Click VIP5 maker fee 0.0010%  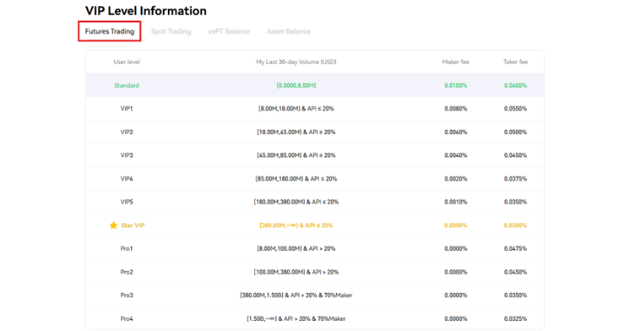coord(456,202)
